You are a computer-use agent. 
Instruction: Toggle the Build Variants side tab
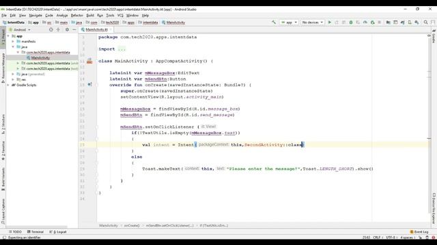3,178
